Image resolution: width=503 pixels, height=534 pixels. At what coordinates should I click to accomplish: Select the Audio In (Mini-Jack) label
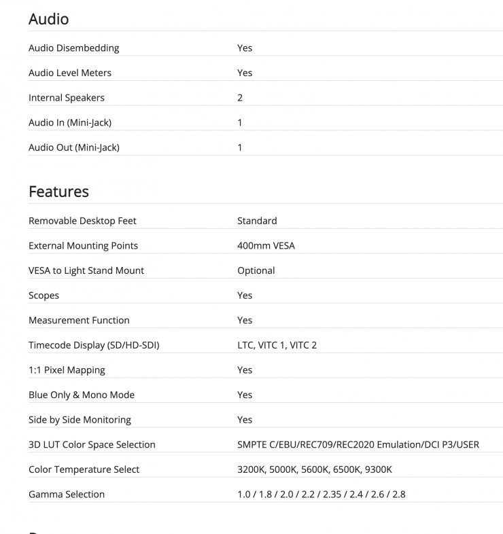pyautogui.click(x=70, y=123)
